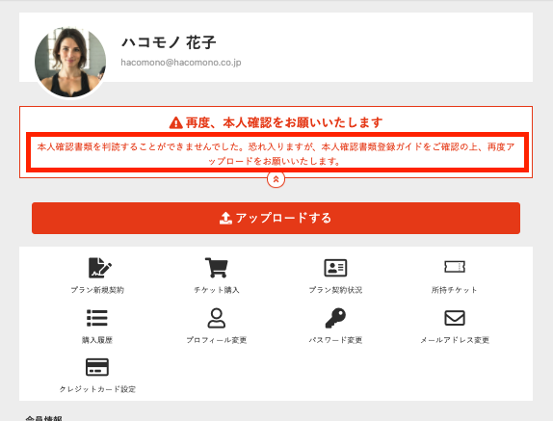Click the メールアドレス変更 text label
This screenshot has width=553, height=421.
pyautogui.click(x=455, y=340)
